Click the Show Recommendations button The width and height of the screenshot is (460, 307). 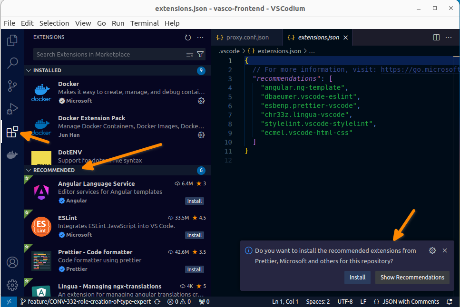[x=412, y=278]
